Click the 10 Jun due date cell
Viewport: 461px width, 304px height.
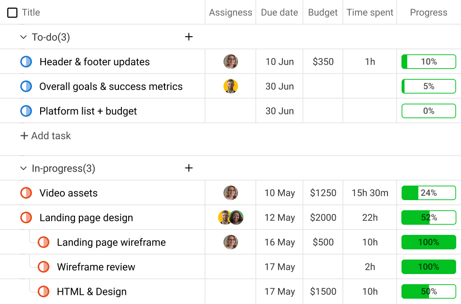pos(279,61)
